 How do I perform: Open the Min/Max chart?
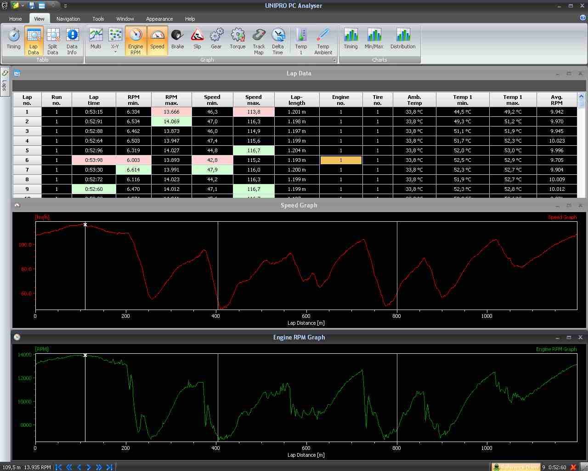click(374, 40)
